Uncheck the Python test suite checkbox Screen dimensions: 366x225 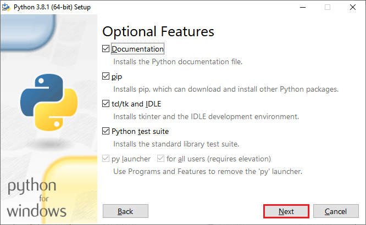(106, 131)
